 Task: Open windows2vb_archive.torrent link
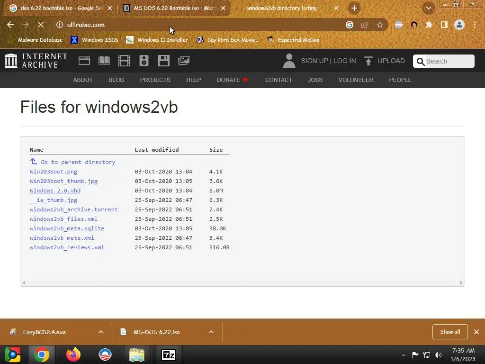point(73,209)
